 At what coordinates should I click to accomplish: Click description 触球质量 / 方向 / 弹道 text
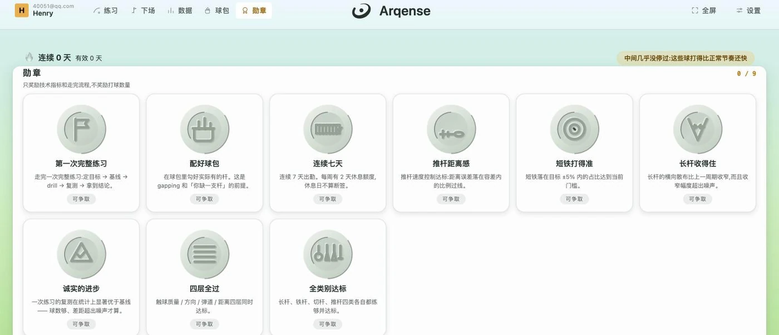point(204,306)
